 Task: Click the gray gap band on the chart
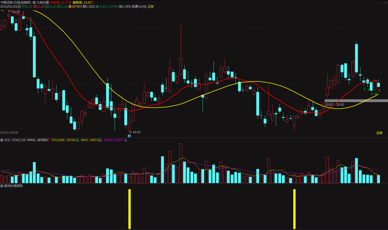pos(356,100)
